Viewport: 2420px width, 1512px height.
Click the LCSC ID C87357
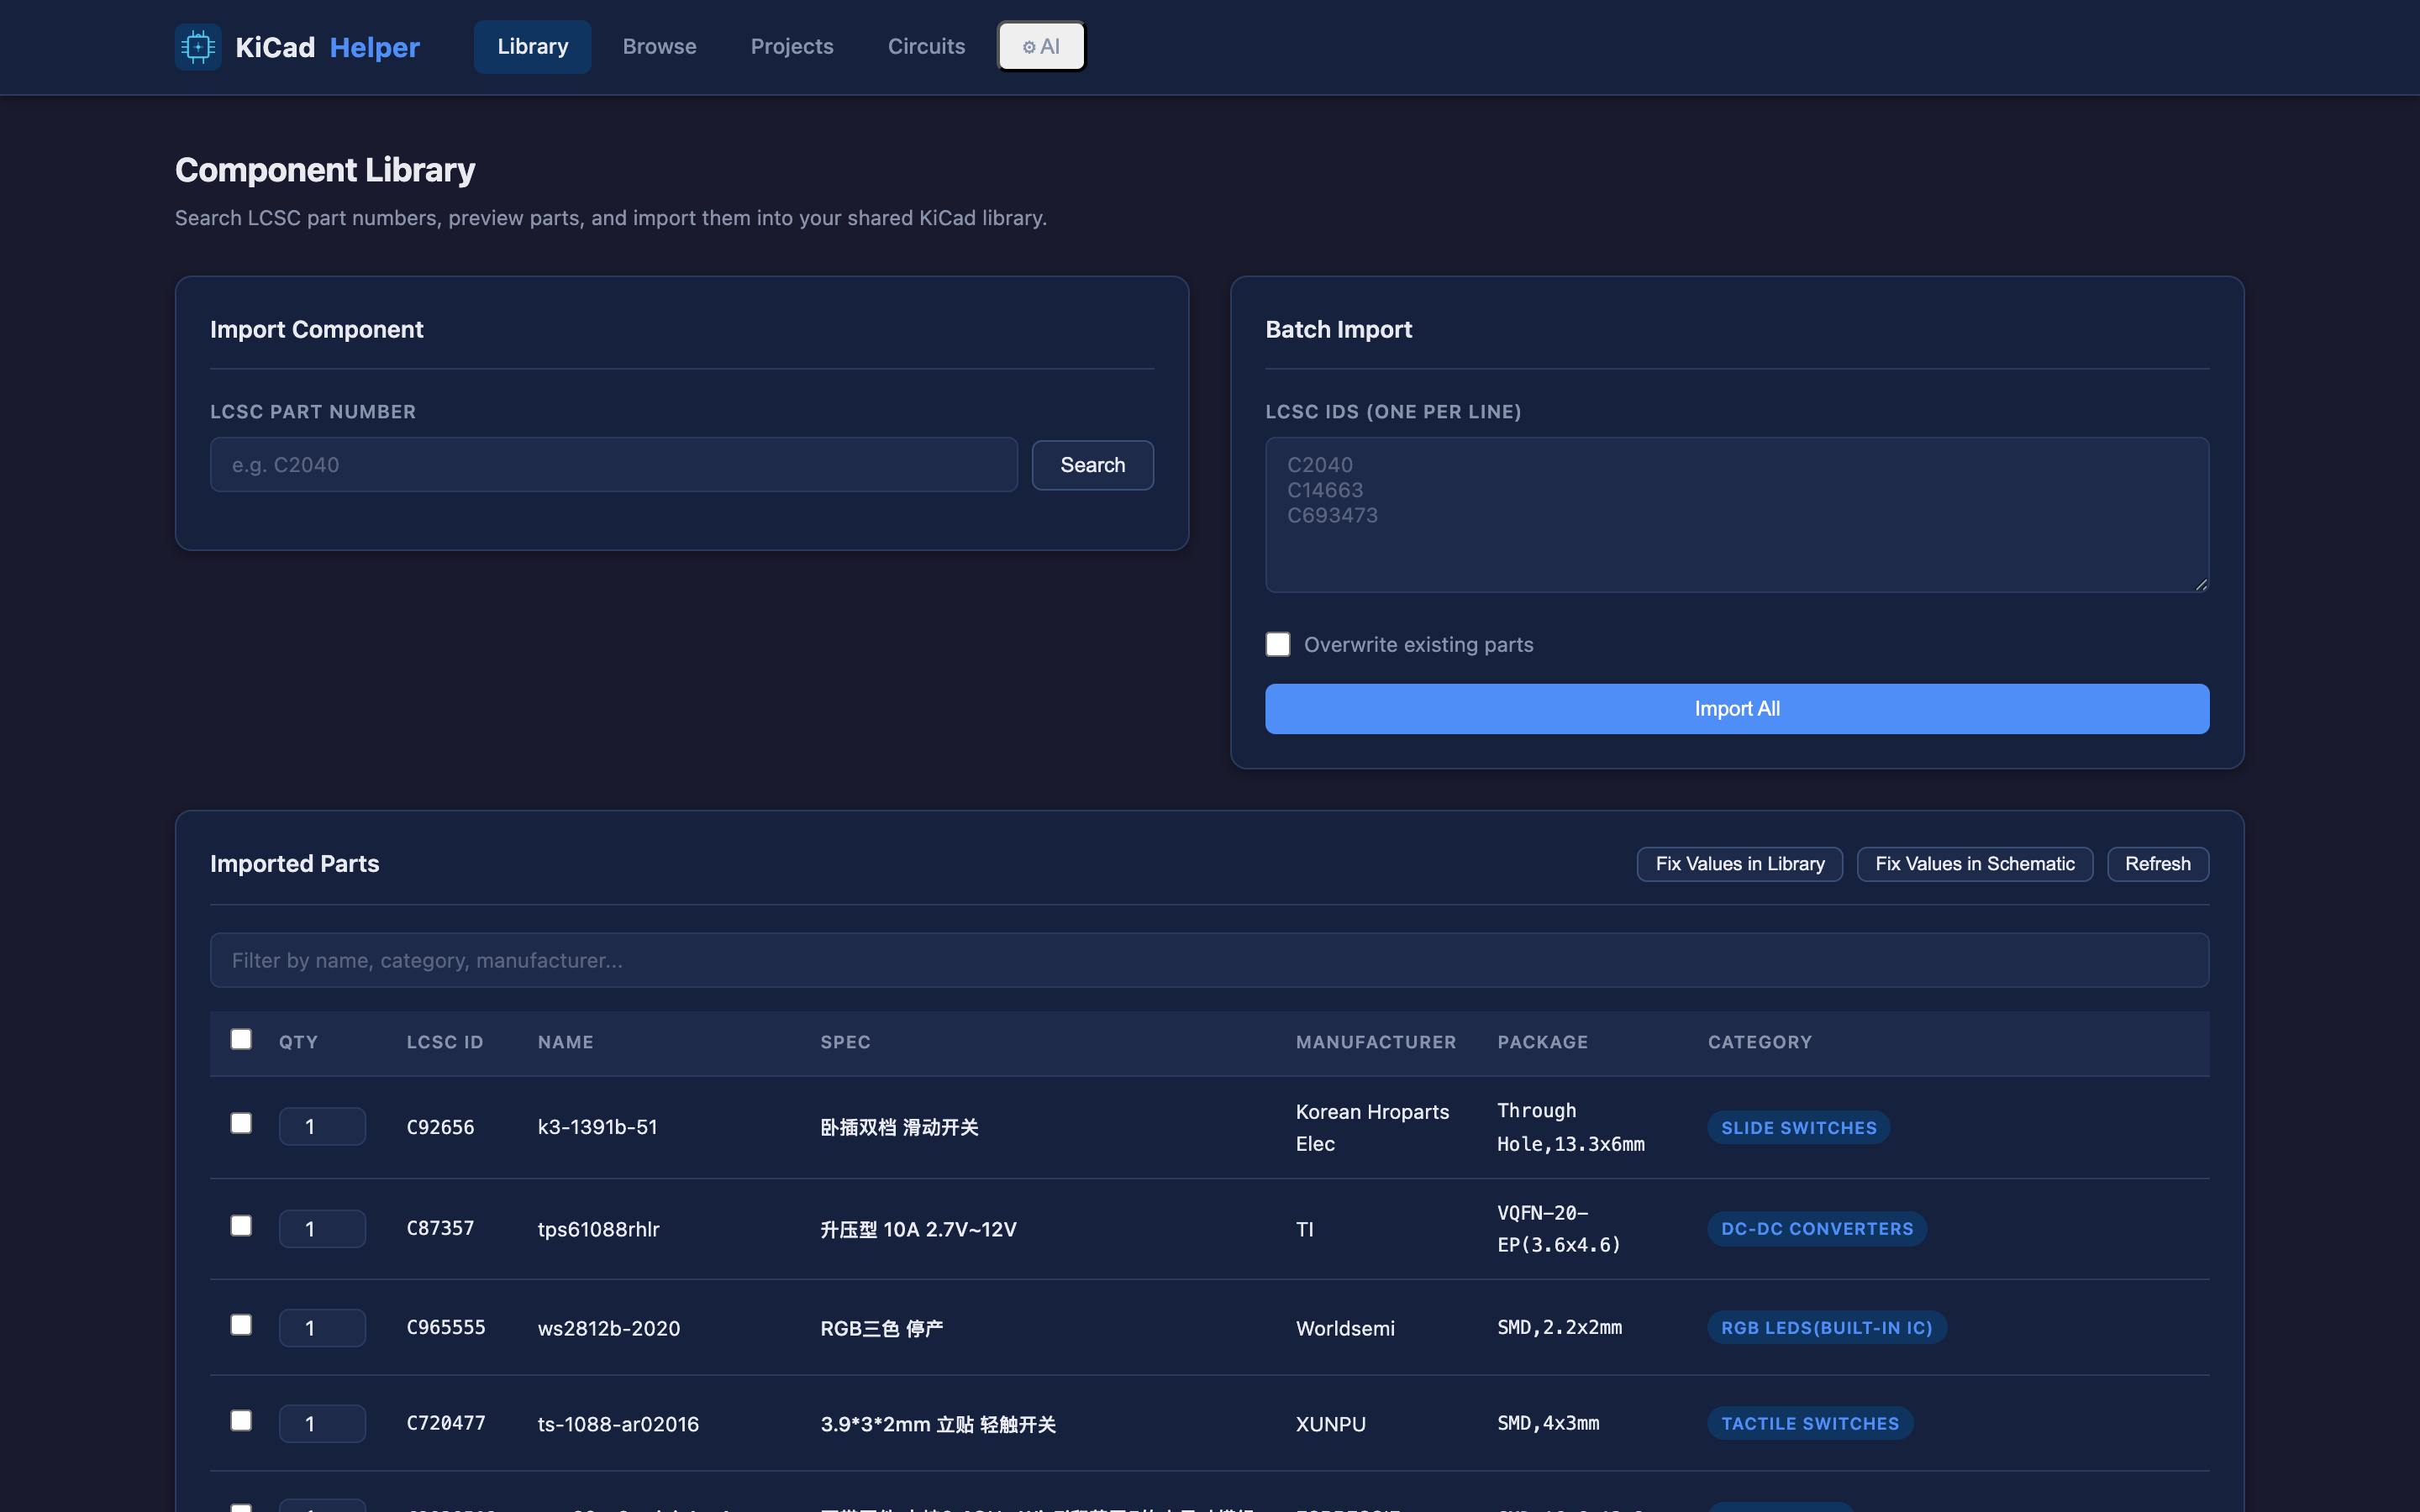[x=440, y=1228]
